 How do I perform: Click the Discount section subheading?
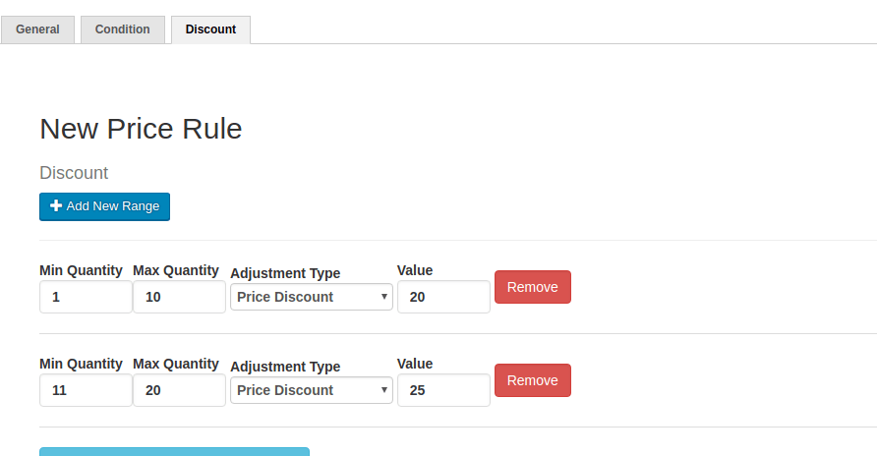74,173
